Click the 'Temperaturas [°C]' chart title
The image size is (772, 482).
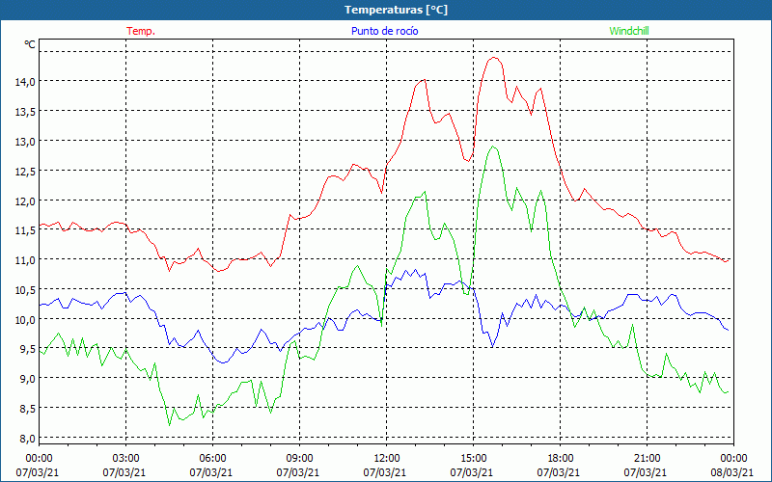point(396,10)
